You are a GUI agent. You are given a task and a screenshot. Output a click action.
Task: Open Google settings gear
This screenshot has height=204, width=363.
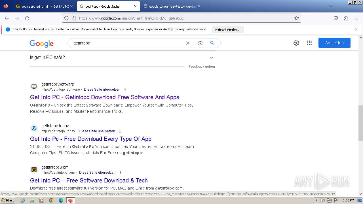point(296,43)
